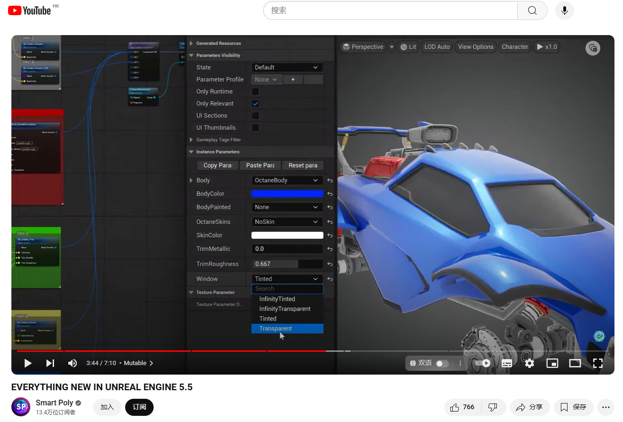The width and height of the screenshot is (623, 422).
Task: Open the Smart Poly channel link
Action: click(55, 403)
